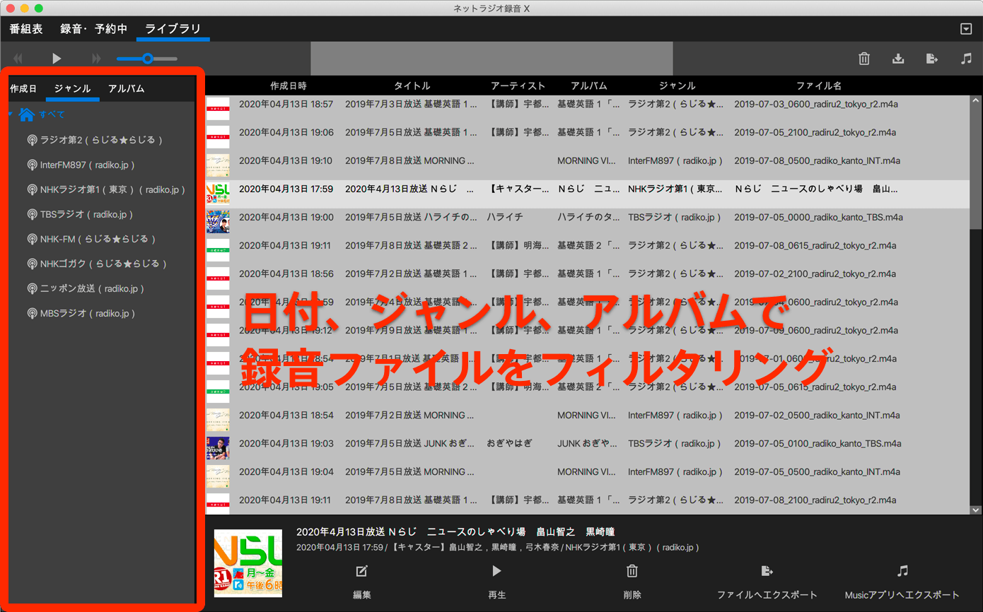This screenshot has width=983, height=612.
Task: Open 編集 to edit the selected recording
Action: [x=361, y=579]
